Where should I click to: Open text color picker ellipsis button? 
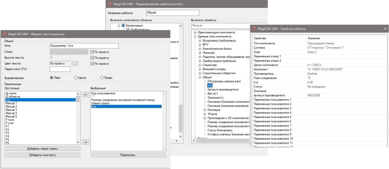(x=75, y=64)
